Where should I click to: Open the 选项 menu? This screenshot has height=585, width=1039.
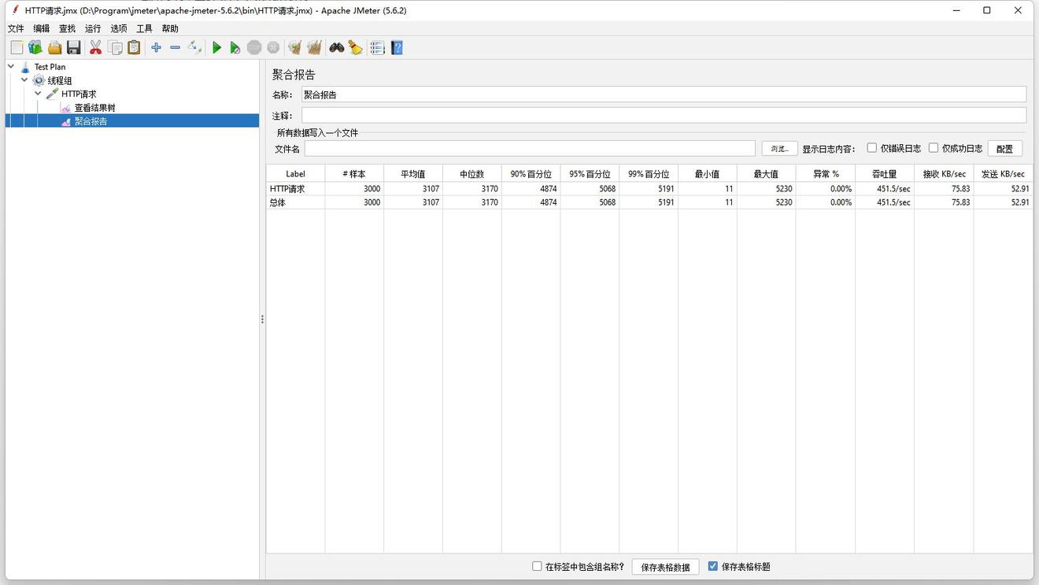pyautogui.click(x=119, y=28)
